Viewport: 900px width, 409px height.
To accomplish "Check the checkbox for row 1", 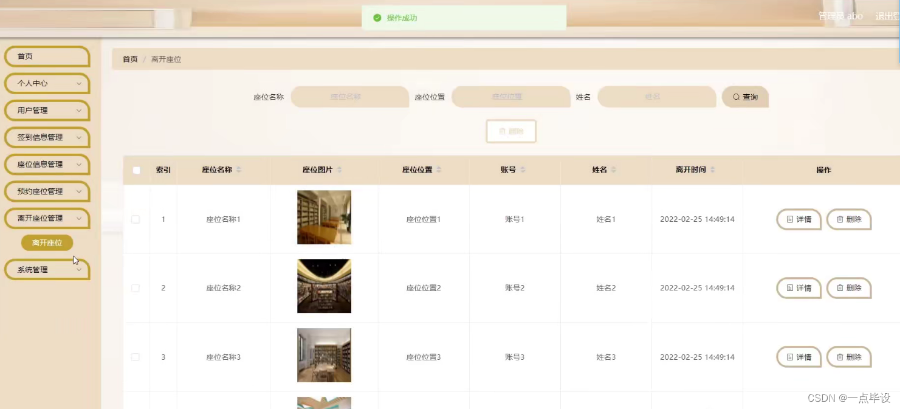I will [136, 219].
